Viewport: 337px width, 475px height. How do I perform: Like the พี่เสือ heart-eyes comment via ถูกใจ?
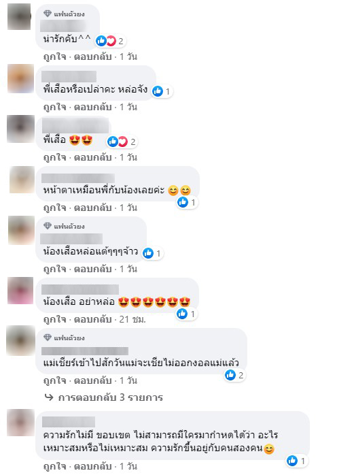coord(55,157)
